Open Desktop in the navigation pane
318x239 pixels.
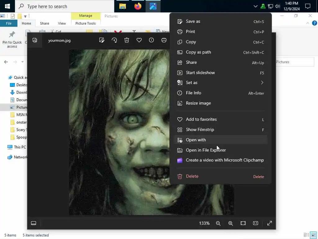[19, 85]
